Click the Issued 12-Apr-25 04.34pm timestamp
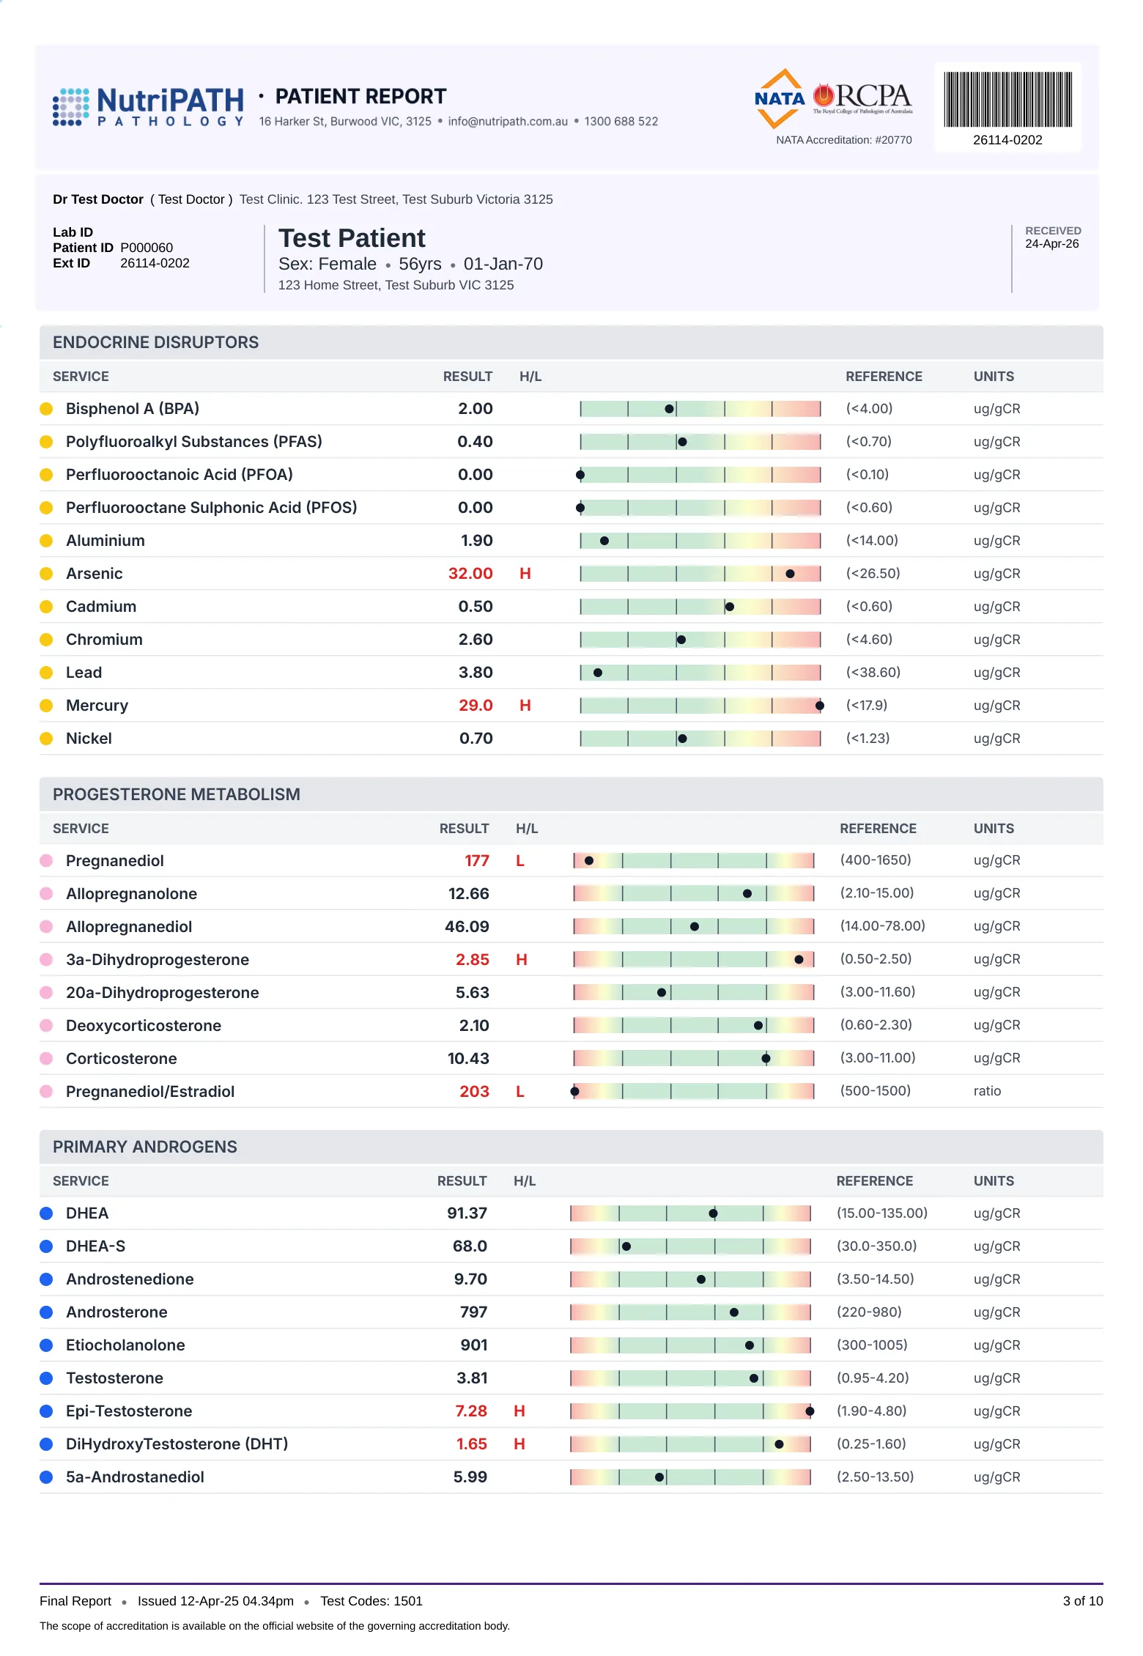Image resolution: width=1143 pixels, height=1656 pixels. [215, 1601]
